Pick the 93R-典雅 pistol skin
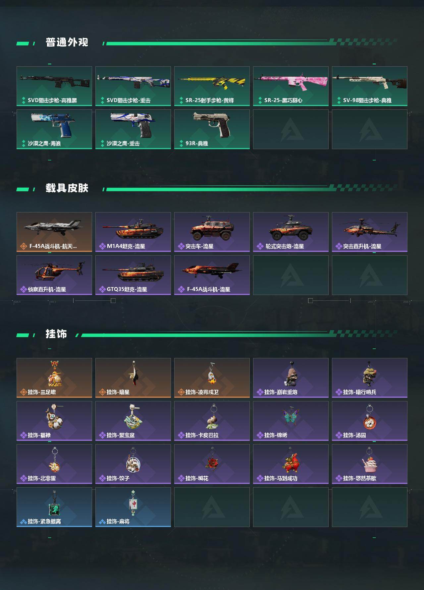This screenshot has height=590, width=424. 212,129
